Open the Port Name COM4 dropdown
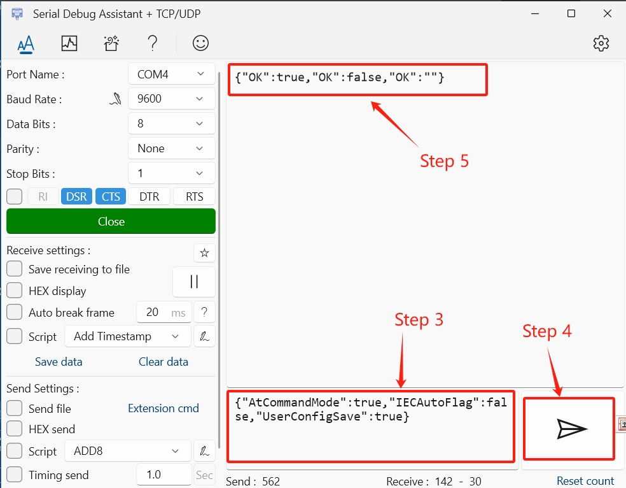Screen dimensions: 626x488 tap(171, 75)
